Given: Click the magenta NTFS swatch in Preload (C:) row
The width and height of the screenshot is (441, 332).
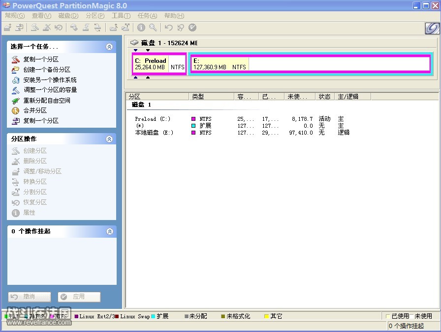Looking at the screenshot, I should [x=193, y=119].
